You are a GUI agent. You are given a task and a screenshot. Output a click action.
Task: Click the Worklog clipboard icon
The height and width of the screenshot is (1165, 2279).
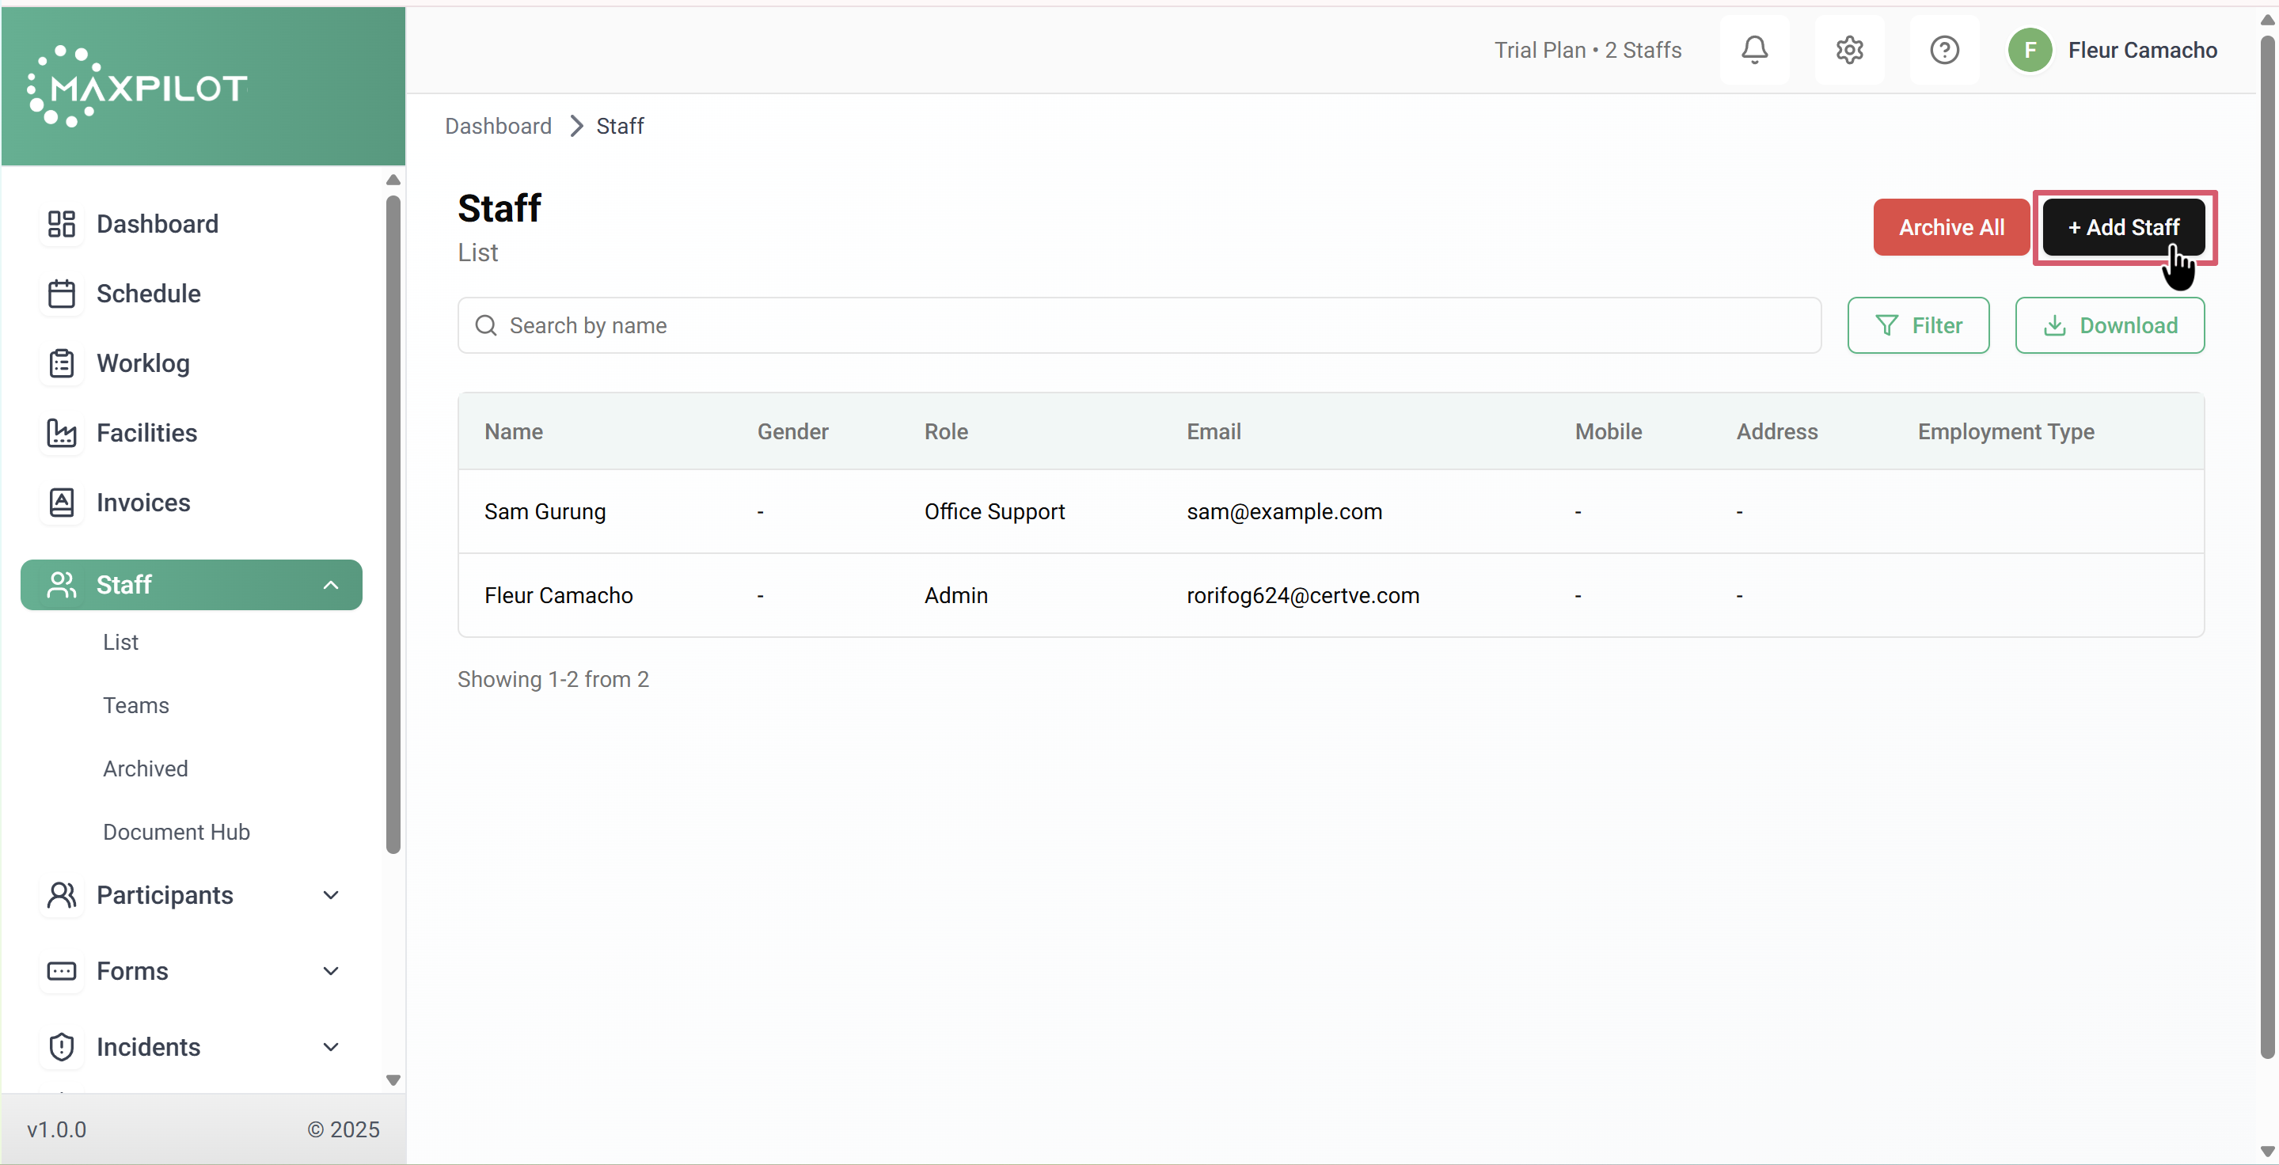[x=61, y=362]
